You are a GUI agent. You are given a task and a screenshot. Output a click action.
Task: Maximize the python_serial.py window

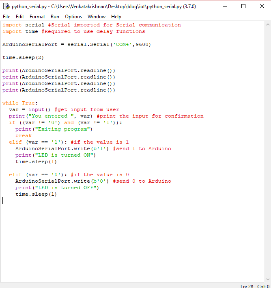[x=243, y=6]
